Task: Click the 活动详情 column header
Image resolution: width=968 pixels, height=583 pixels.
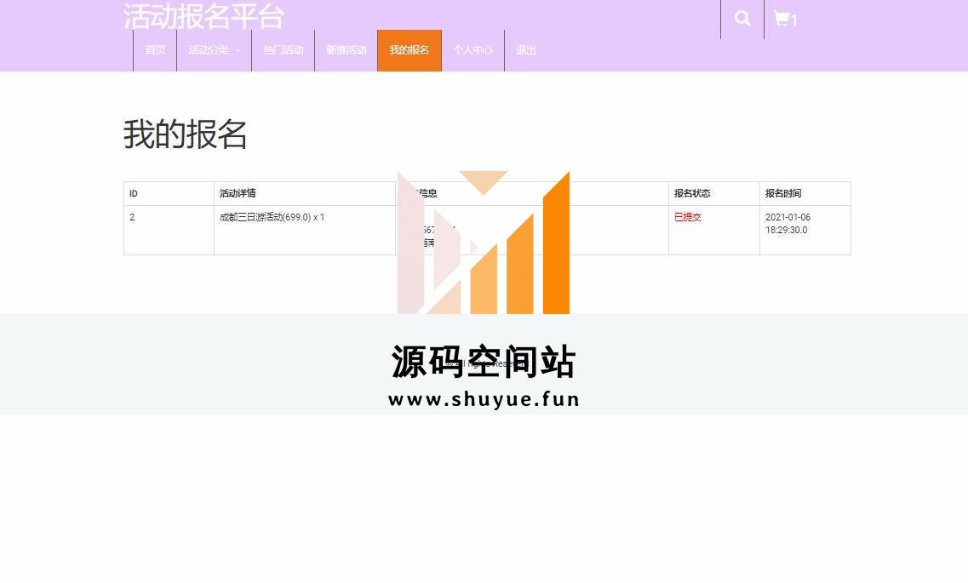Action: [x=238, y=193]
